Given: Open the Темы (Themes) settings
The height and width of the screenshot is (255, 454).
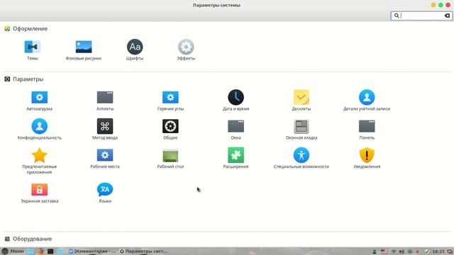Looking at the screenshot, I should (33, 50).
